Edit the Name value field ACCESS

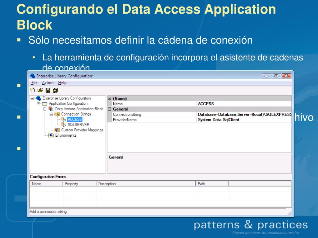pyautogui.click(x=244, y=104)
